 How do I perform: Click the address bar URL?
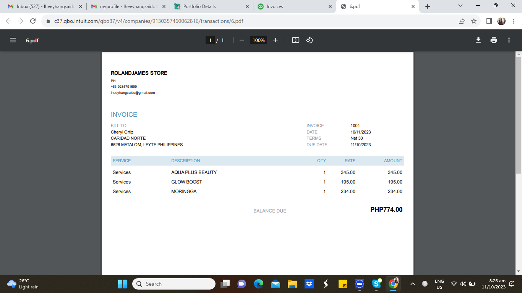coord(149,21)
